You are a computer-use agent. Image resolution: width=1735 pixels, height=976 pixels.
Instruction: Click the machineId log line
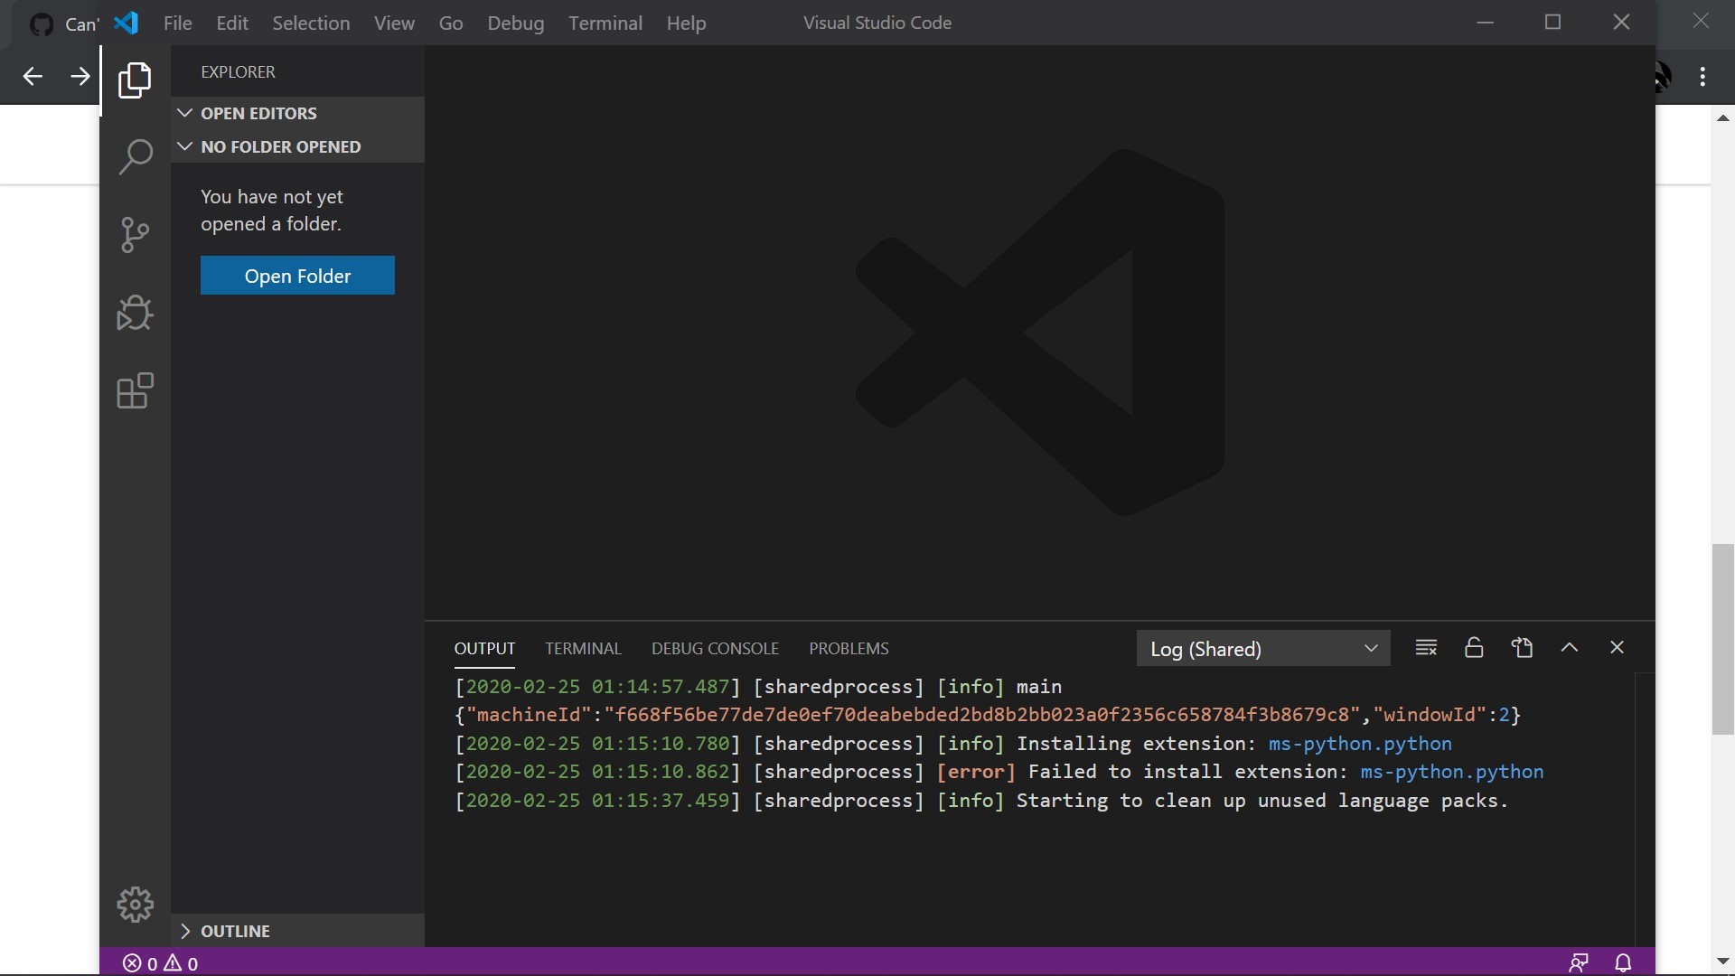pyautogui.click(x=988, y=715)
